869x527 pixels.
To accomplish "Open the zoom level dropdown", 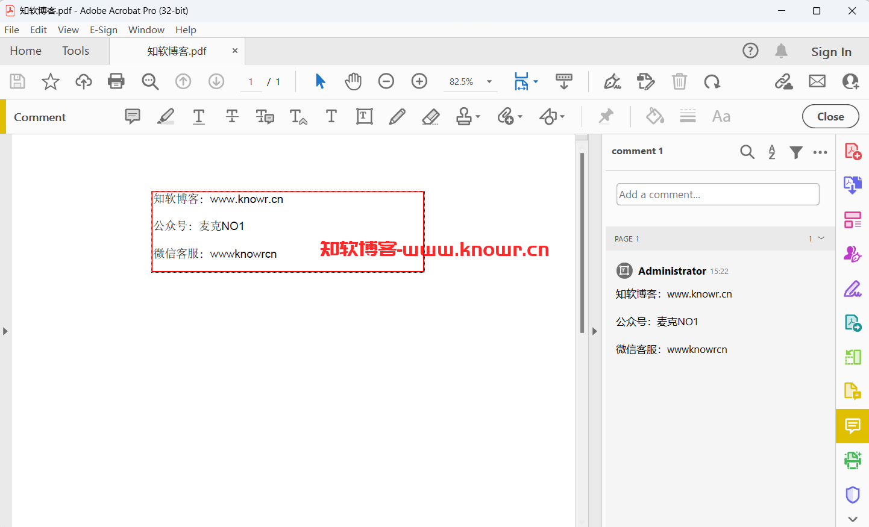I will tap(489, 81).
